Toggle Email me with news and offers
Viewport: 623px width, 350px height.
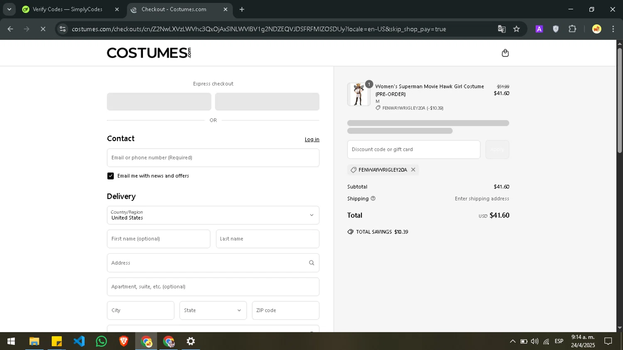(x=110, y=176)
